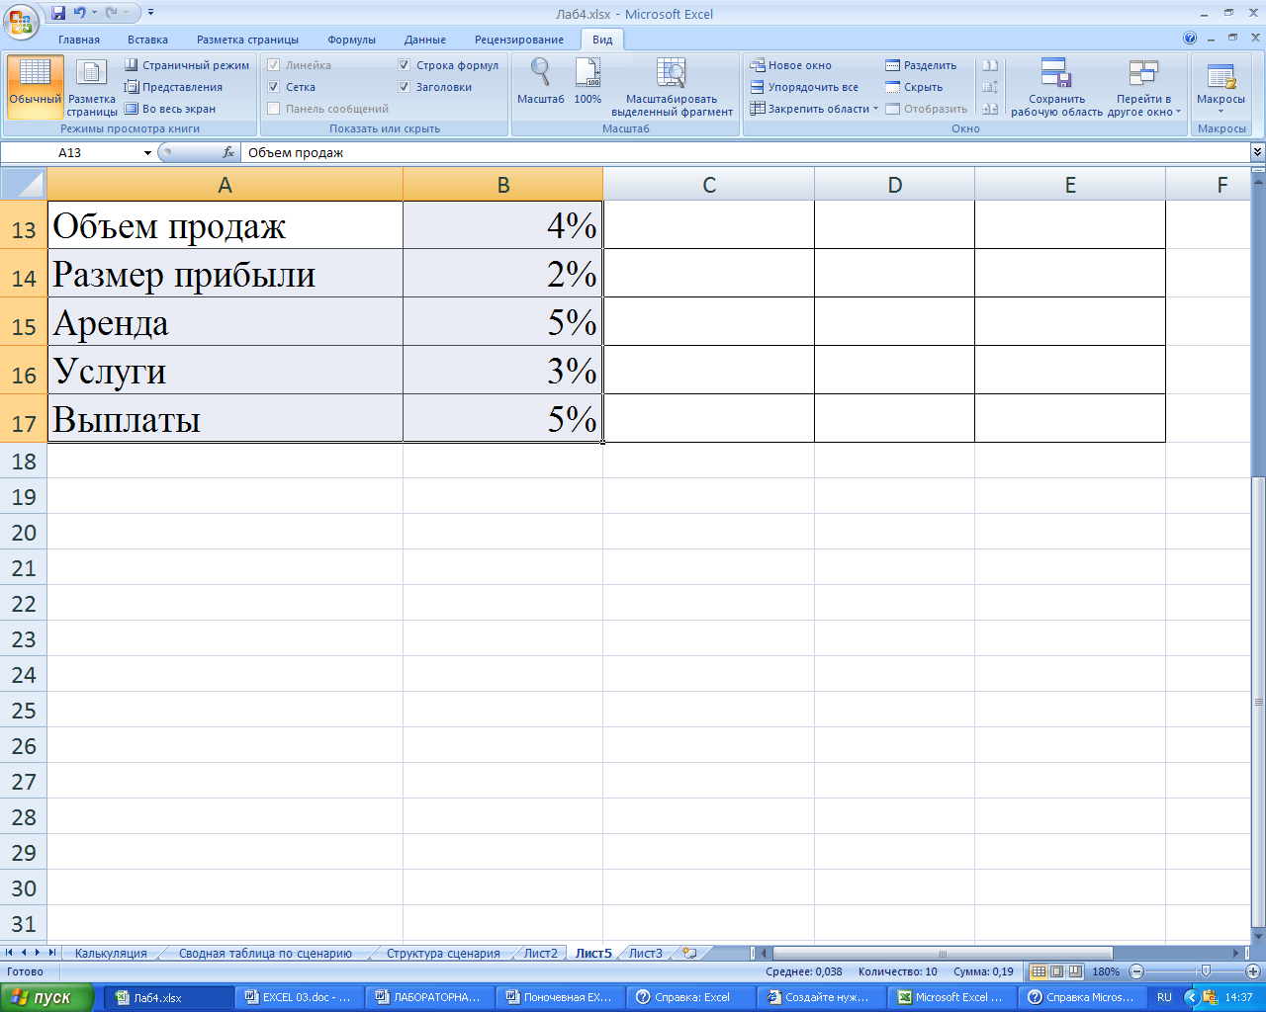1266x1012 pixels.
Task: Click zoom in plus button in status bar
Action: 1252,971
